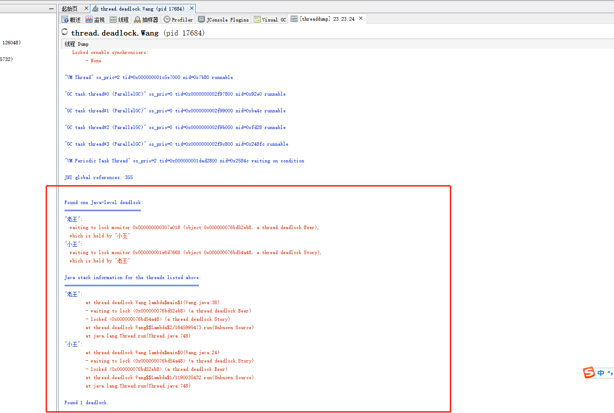614x413 pixels.
Task: Click the Wang$$Lambda$2/1645995473.run stack line
Action: [x=169, y=327]
